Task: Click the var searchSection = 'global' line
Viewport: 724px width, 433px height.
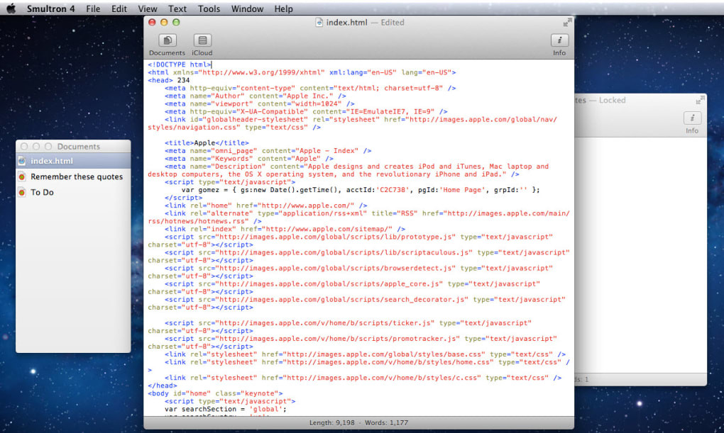Action: point(226,409)
